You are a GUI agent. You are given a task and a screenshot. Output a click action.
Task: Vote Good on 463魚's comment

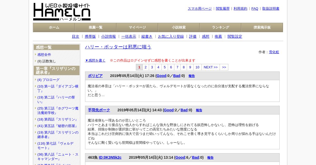point(180,158)
